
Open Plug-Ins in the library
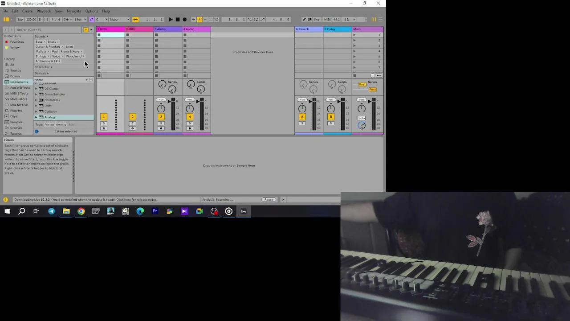16,111
